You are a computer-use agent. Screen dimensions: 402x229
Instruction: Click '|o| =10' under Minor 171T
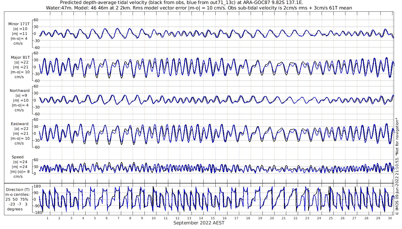[20, 29]
